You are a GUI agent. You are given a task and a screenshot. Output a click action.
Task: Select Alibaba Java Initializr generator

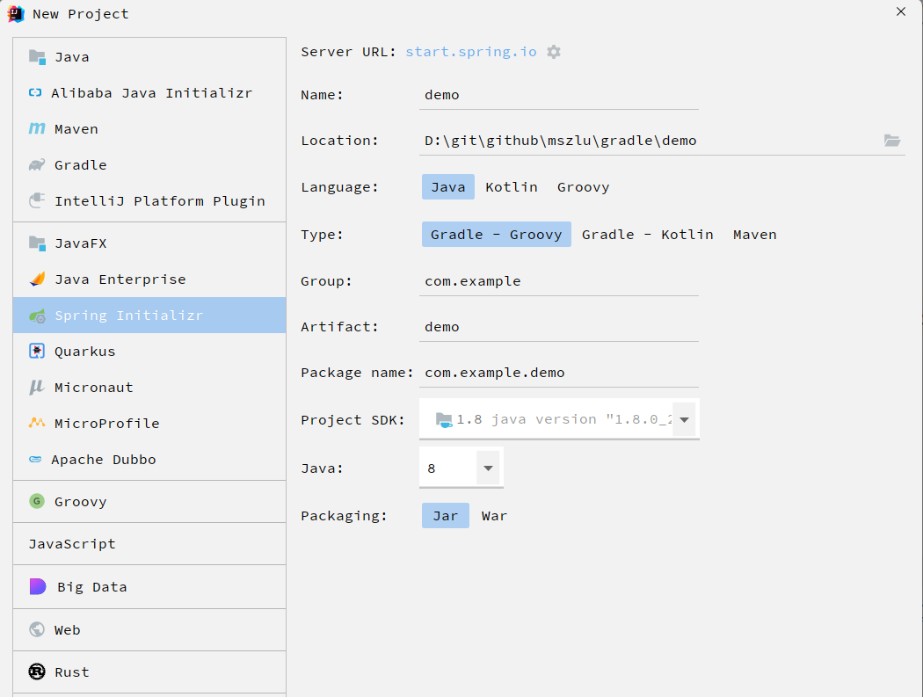149,93
